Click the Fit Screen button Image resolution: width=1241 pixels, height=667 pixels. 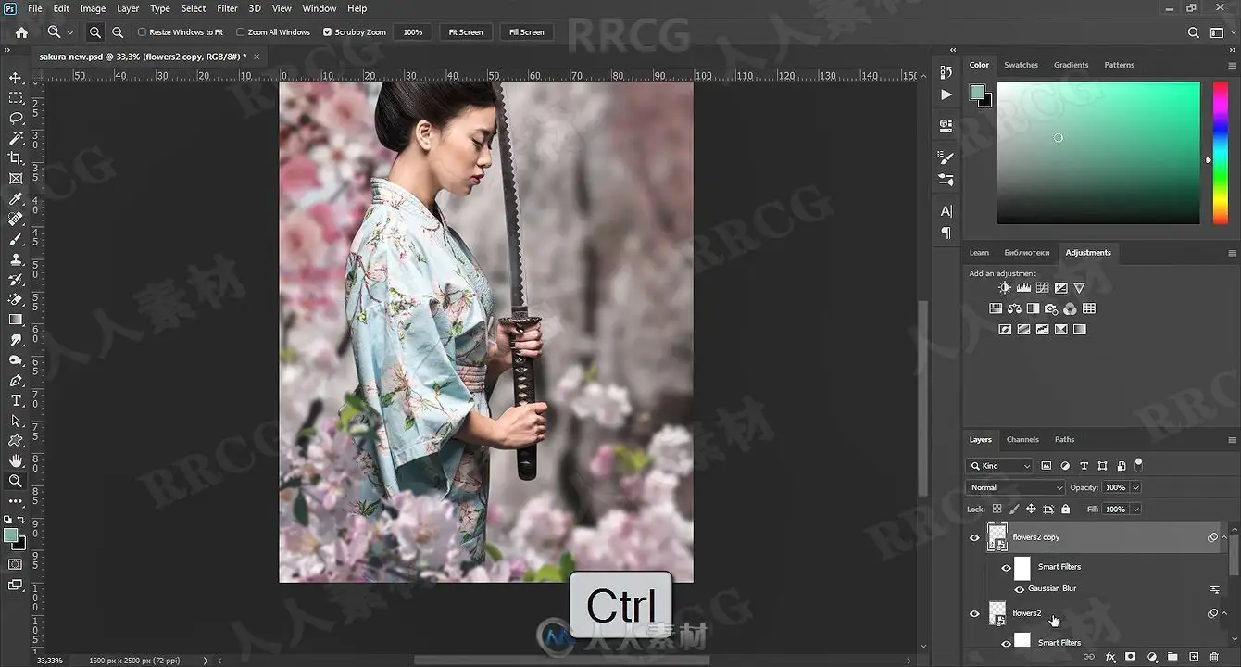pyautogui.click(x=466, y=32)
